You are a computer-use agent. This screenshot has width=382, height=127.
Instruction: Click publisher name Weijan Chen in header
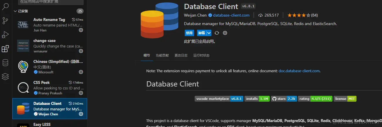[195, 15]
